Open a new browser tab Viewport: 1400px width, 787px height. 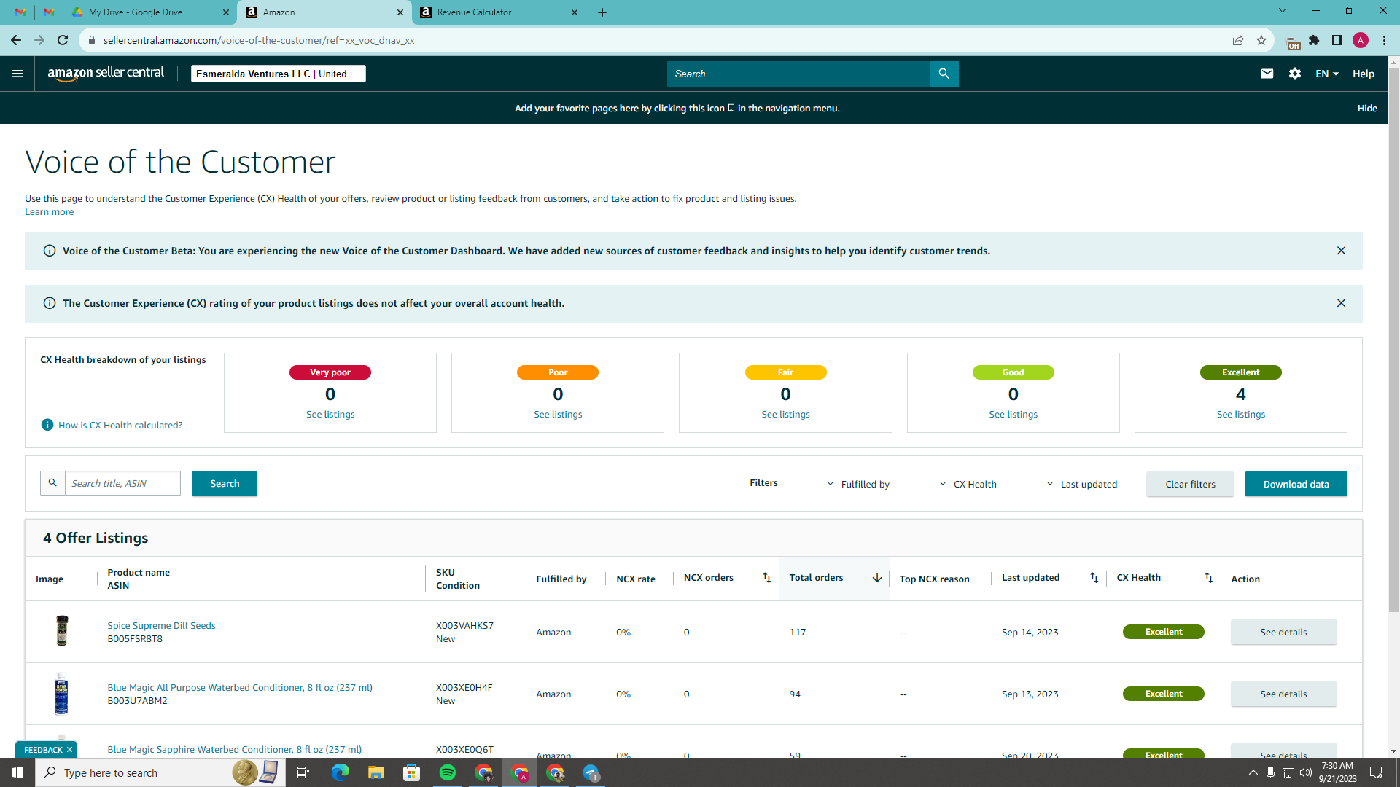tap(602, 12)
